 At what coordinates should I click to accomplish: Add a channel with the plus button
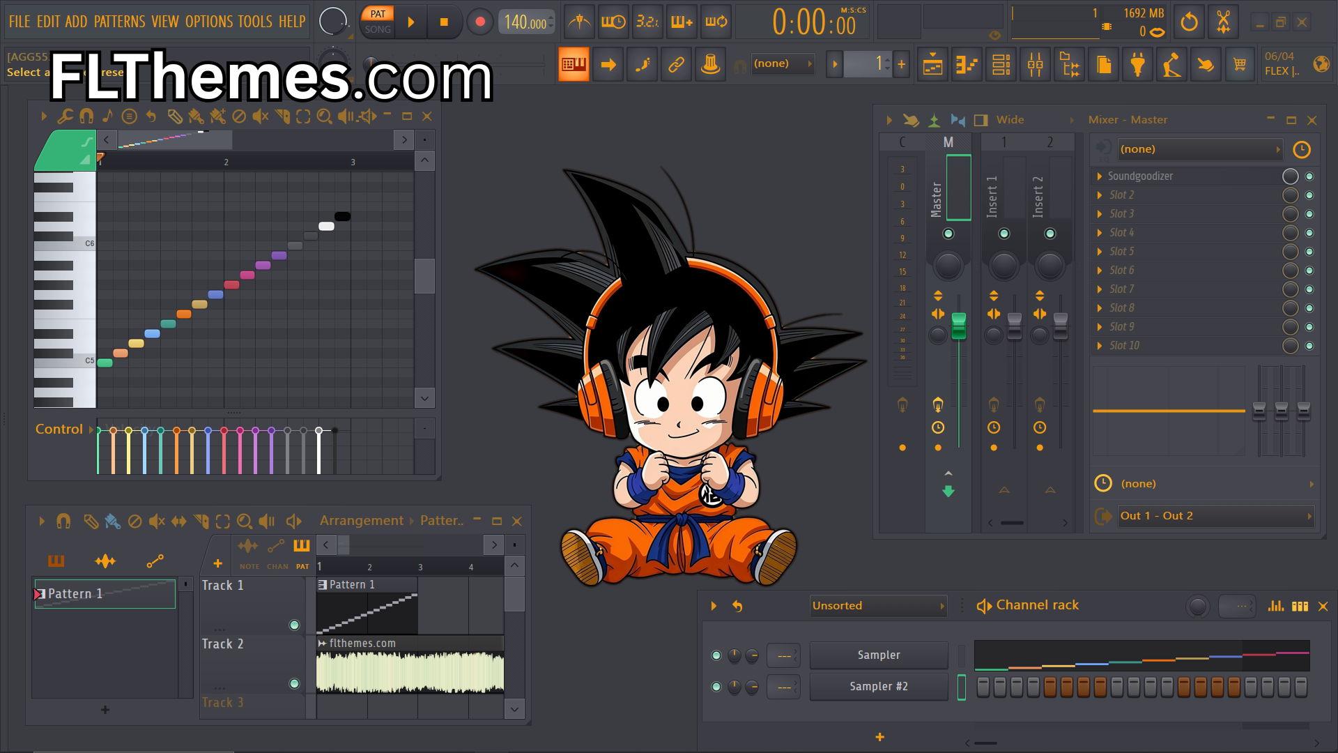(879, 737)
